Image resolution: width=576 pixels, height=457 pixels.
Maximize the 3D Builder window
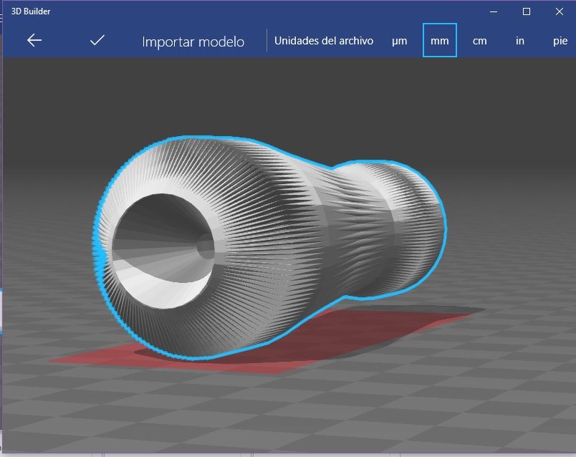click(526, 11)
